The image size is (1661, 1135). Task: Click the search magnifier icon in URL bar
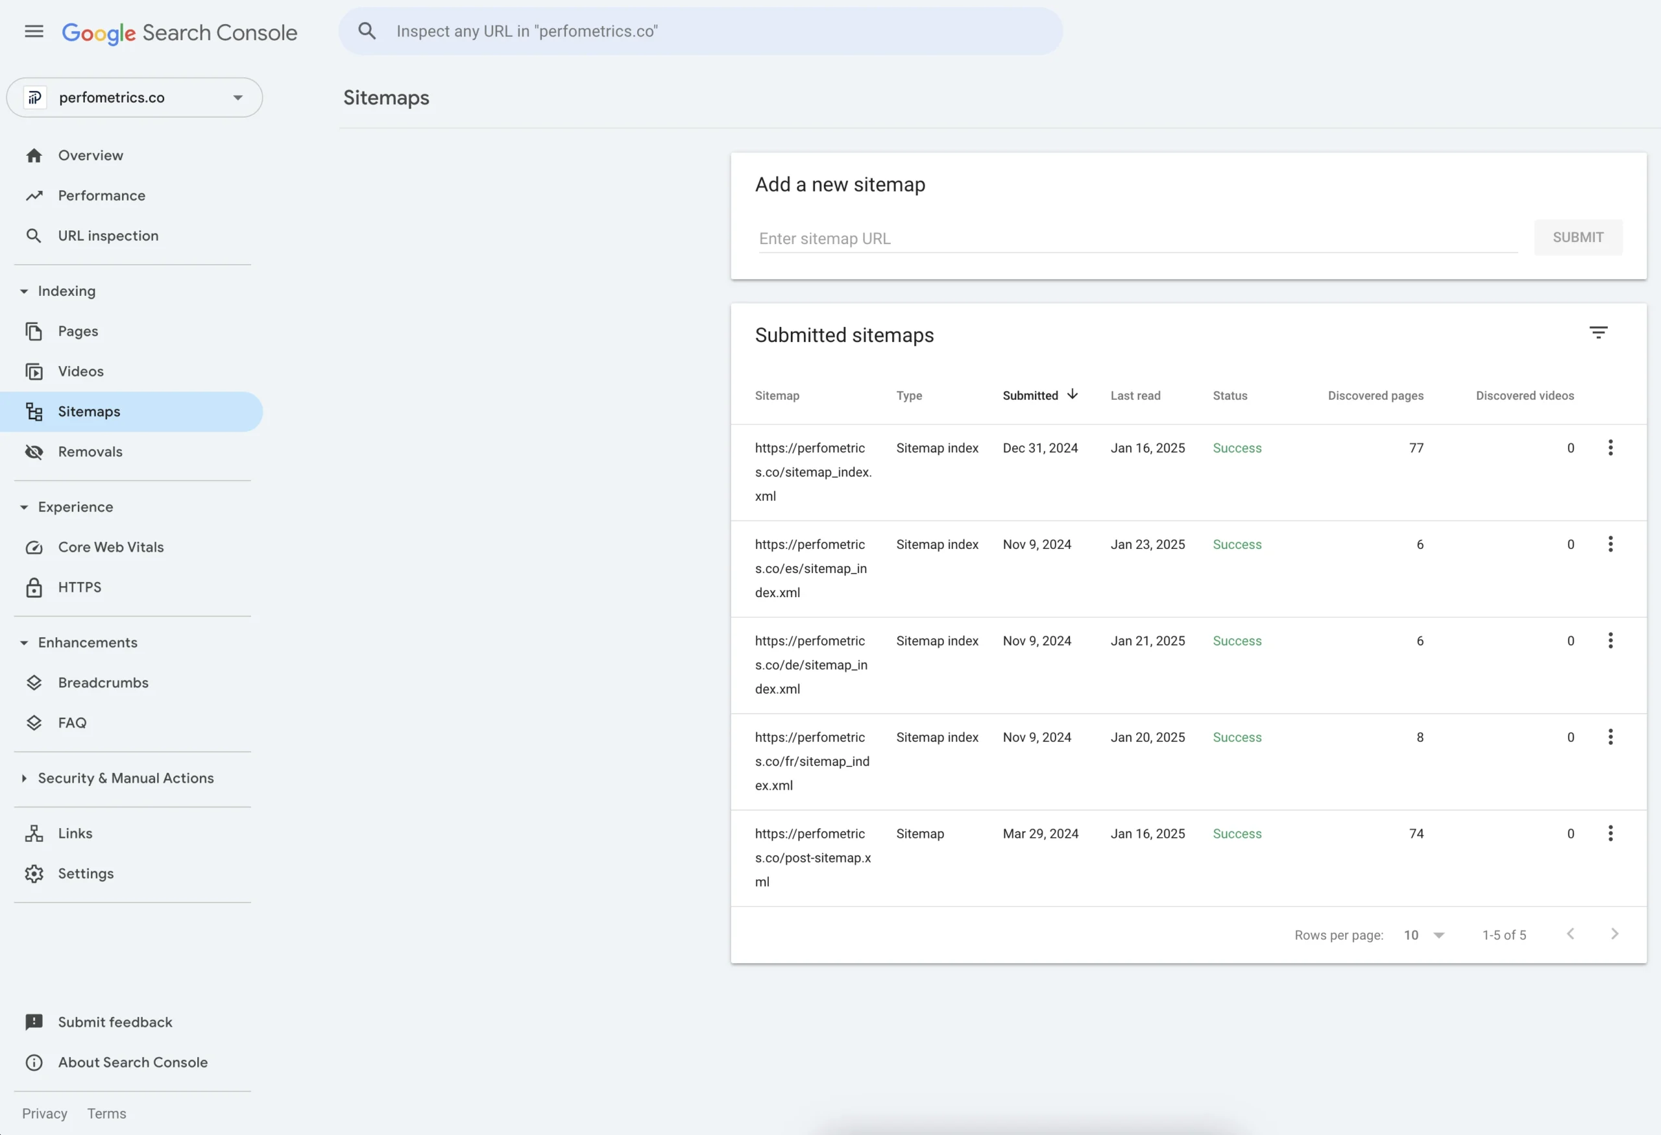click(x=367, y=31)
